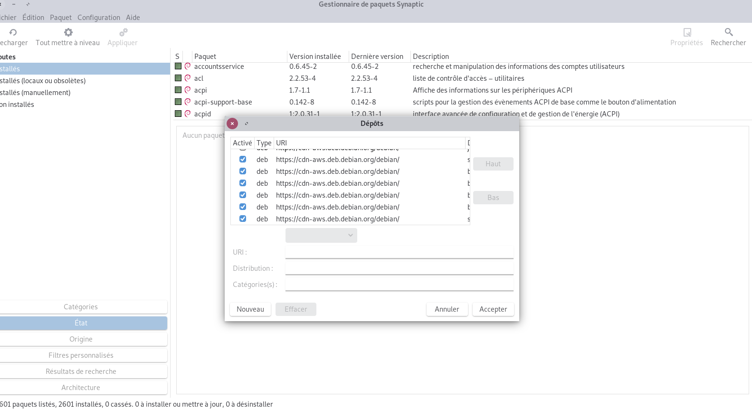Click the Rechercher magnifier icon
This screenshot has width=752, height=410.
click(728, 32)
